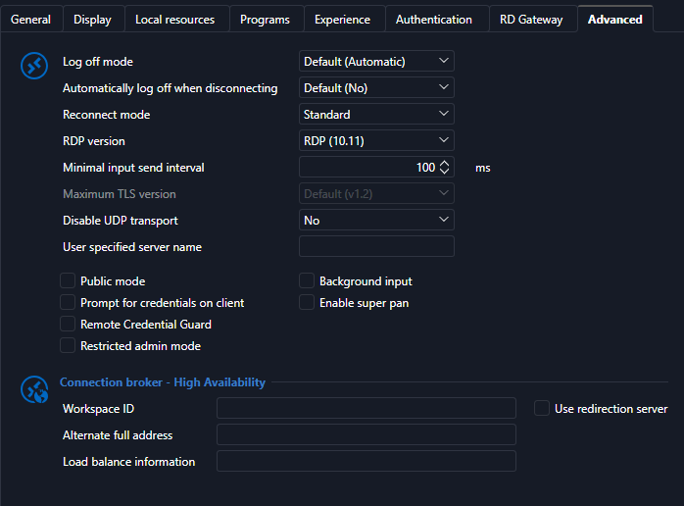Click the RDP icon beside Log off mode
Image resolution: width=684 pixels, height=506 pixels.
[34, 66]
